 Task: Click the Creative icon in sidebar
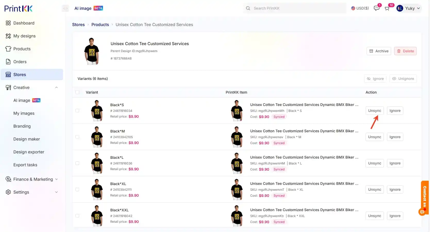8,87
